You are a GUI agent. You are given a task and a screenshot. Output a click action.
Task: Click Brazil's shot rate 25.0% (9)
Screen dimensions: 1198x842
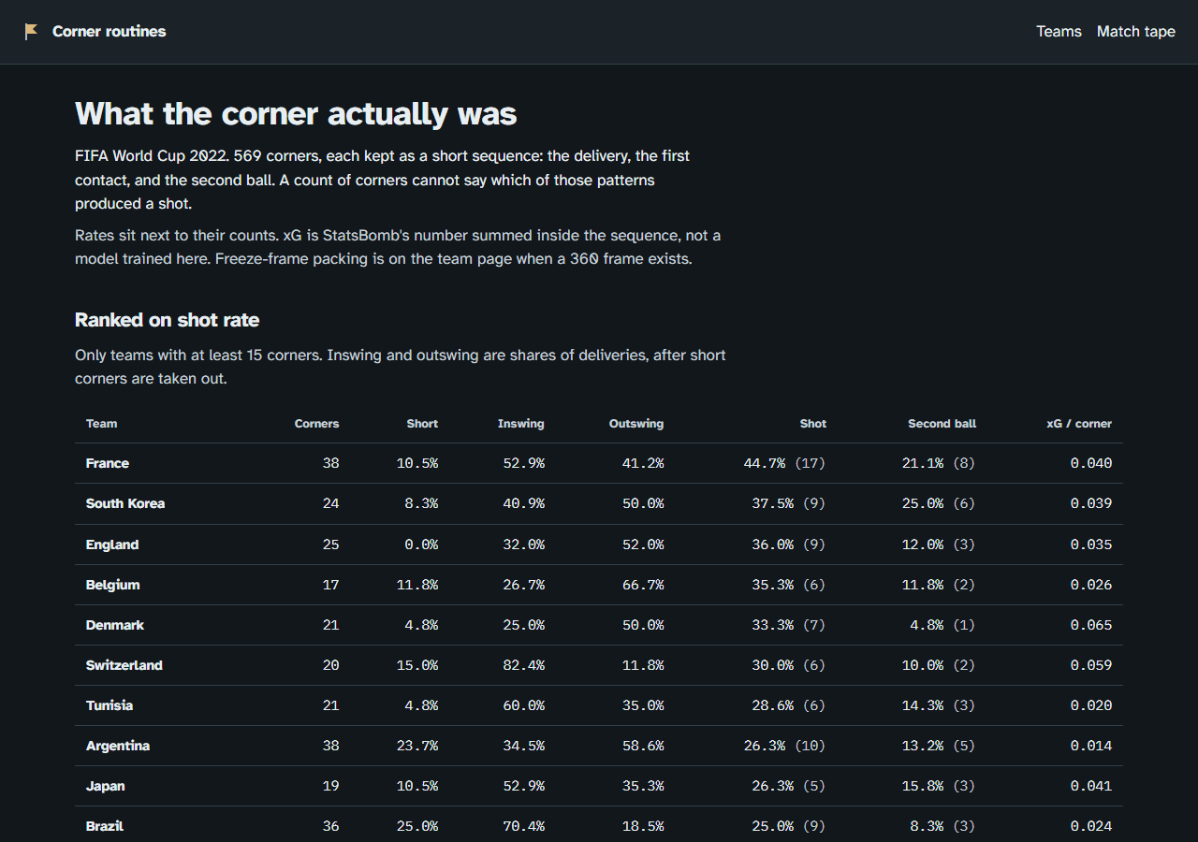789,826
